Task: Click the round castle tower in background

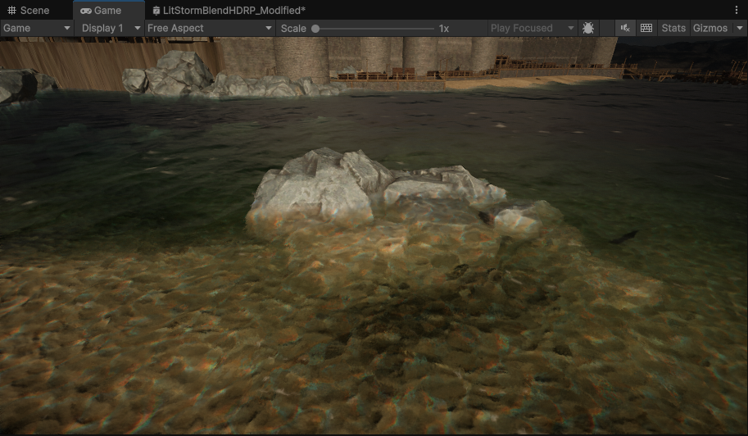Action: (301, 56)
